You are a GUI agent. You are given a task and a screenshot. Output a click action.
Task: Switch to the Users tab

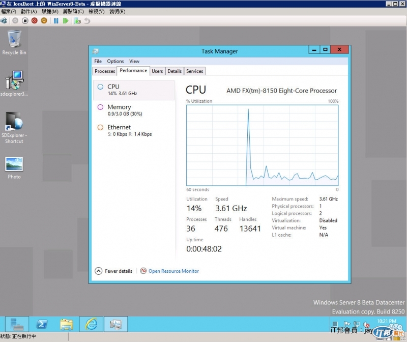coord(157,71)
